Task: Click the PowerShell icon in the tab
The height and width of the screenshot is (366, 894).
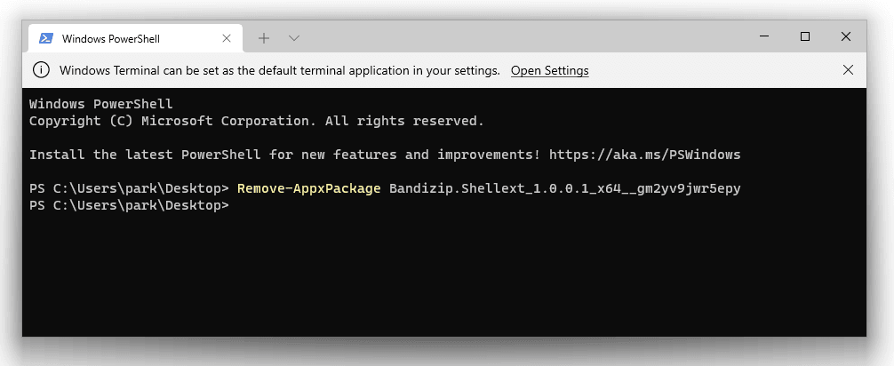Action: pos(44,38)
